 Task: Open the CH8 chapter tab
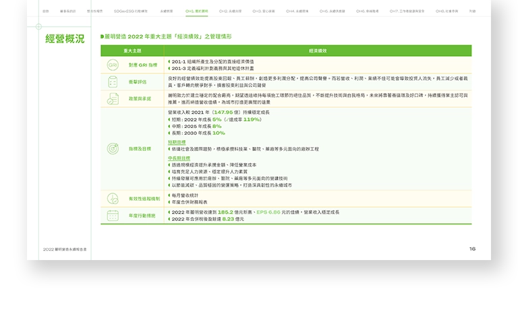pyautogui.click(x=447, y=11)
